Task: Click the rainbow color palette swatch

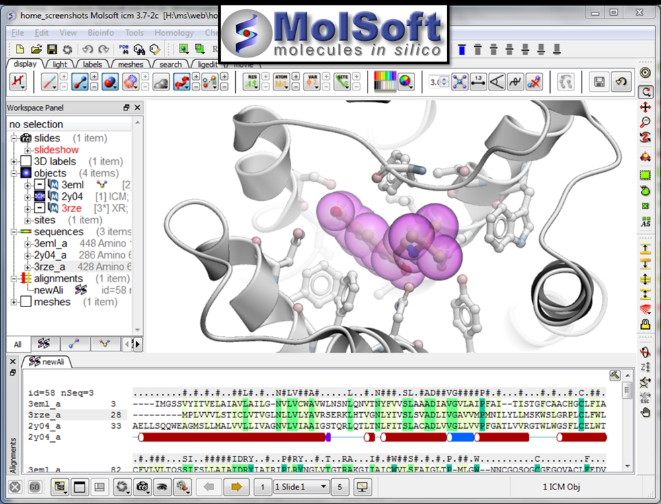Action: pyautogui.click(x=384, y=82)
